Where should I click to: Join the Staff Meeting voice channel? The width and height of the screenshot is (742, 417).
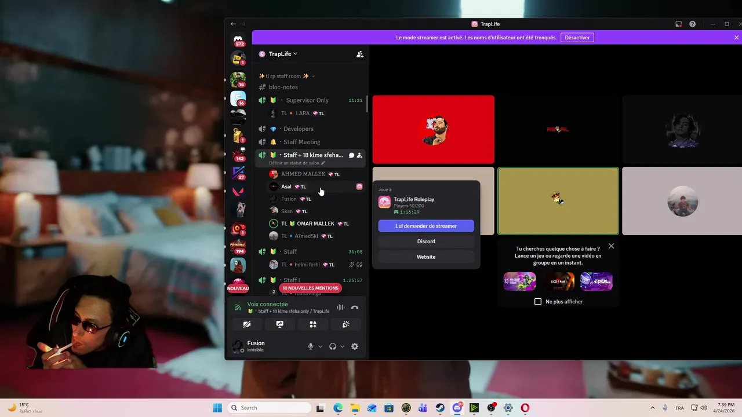[311, 142]
